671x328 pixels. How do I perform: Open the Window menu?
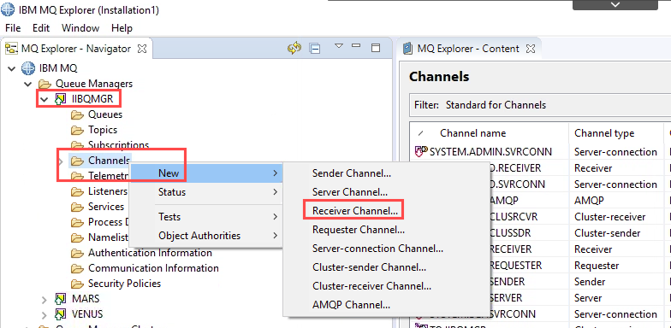point(80,28)
